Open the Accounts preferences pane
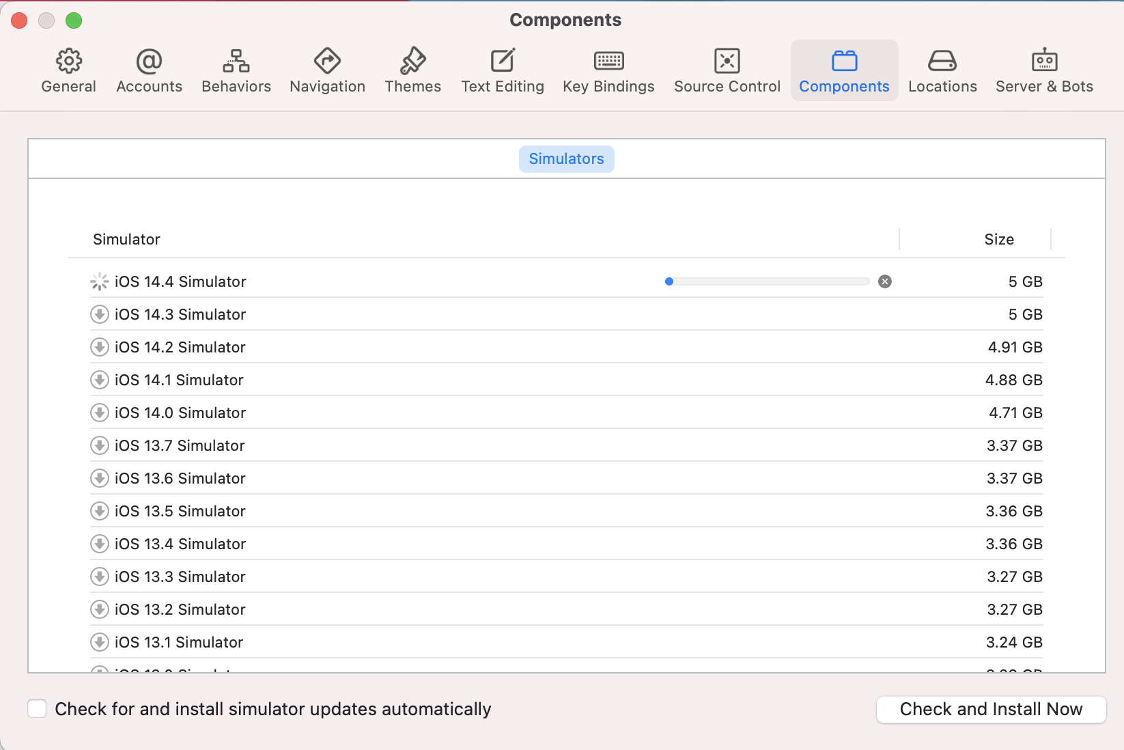This screenshot has height=750, width=1124. [x=149, y=70]
